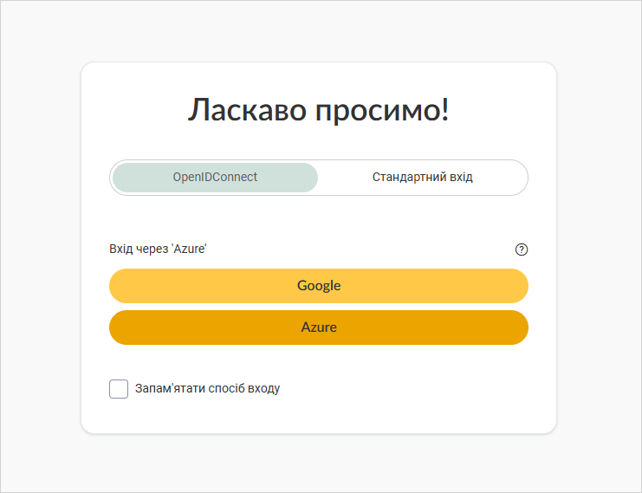Sign in with the Azure button
The image size is (642, 493).
click(x=319, y=328)
